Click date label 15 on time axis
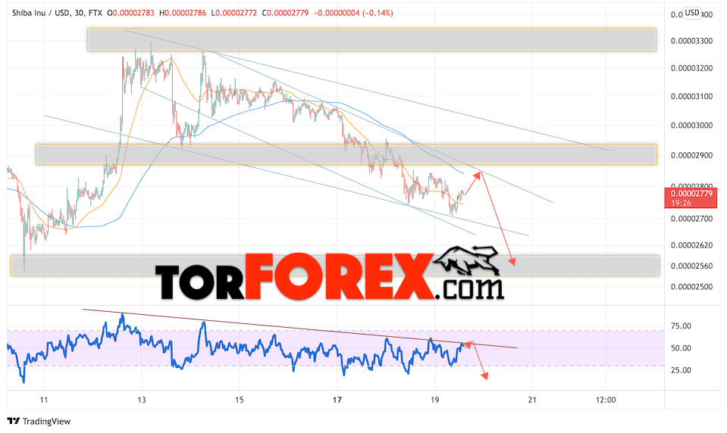This screenshot has height=433, width=727. coord(239,400)
